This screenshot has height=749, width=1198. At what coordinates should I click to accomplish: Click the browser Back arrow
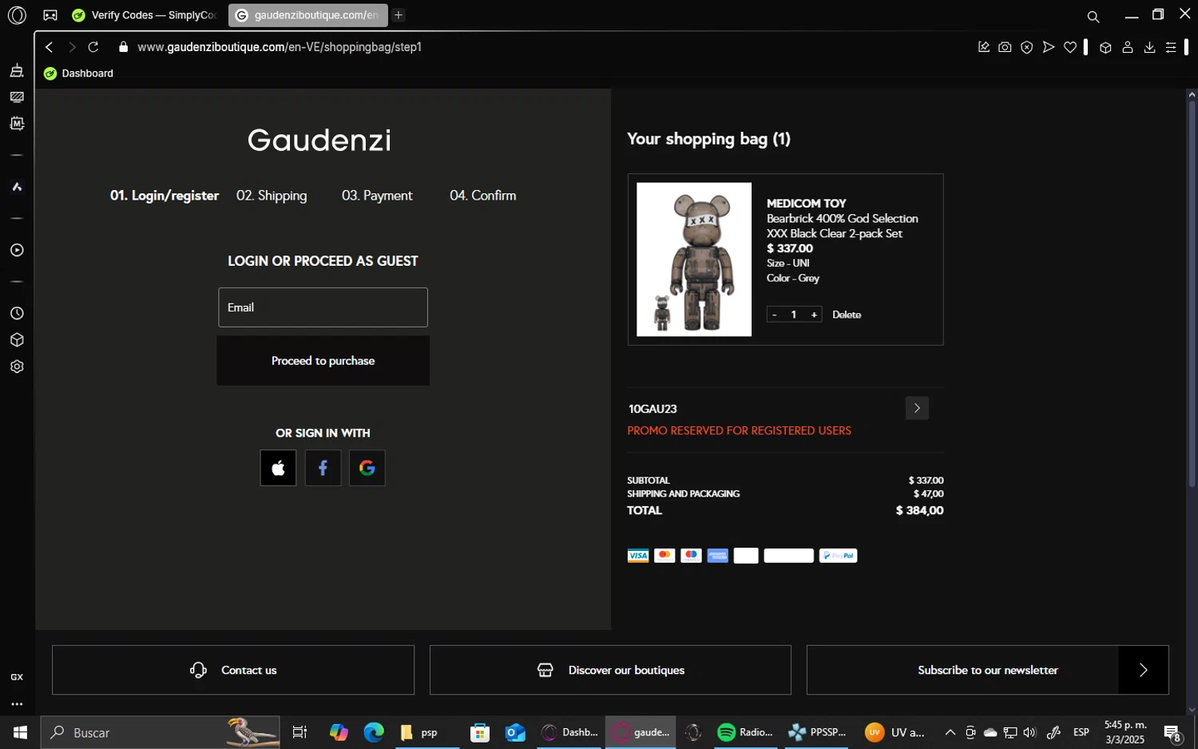point(50,47)
